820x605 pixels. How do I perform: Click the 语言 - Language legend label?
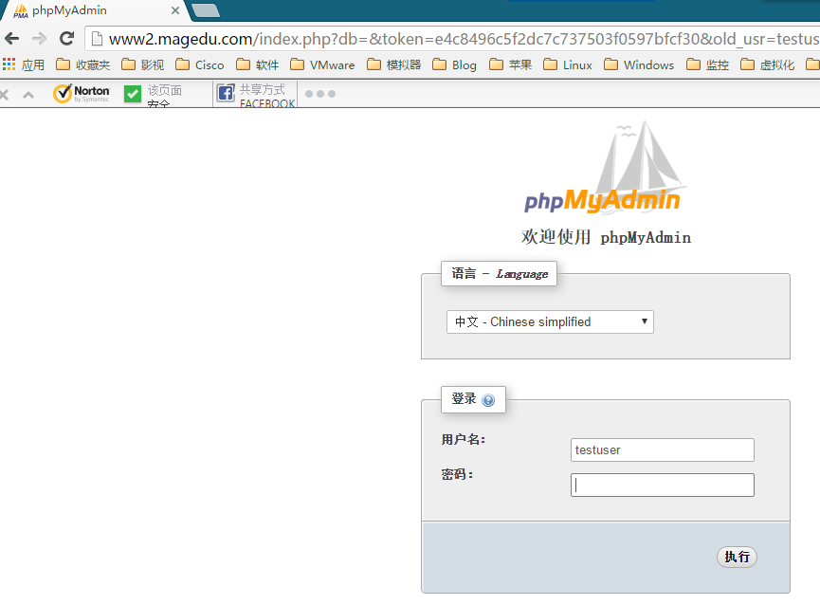point(500,273)
